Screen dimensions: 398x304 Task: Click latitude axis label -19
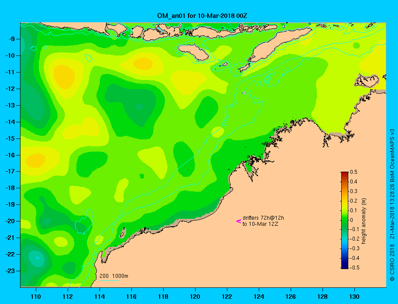click(x=10, y=204)
